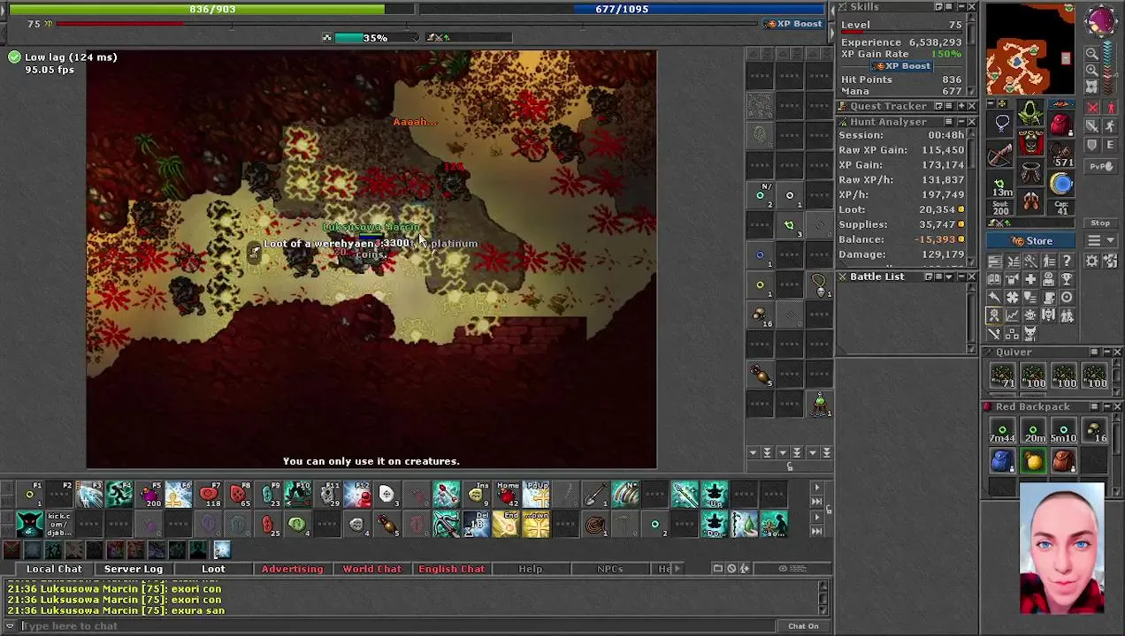Image resolution: width=1125 pixels, height=636 pixels.
Task: Click the chat message input field
Action: (398, 626)
